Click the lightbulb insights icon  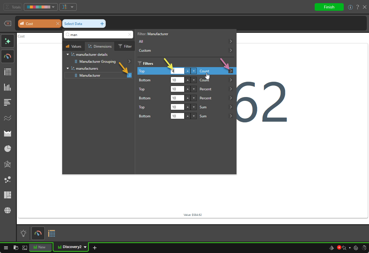click(23, 233)
